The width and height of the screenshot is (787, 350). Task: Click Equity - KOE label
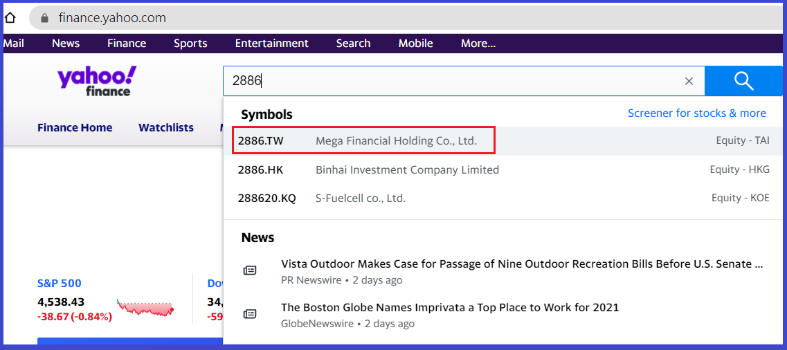741,198
